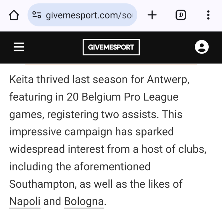Click empty black header area left of logo
The height and width of the screenshot is (222, 222).
pyautogui.click(x=53, y=47)
